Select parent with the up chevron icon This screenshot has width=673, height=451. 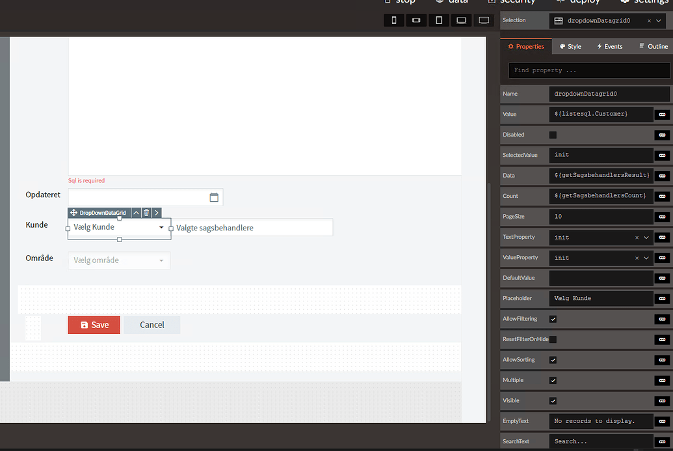(136, 213)
